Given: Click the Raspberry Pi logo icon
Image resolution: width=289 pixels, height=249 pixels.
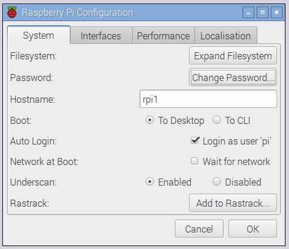Looking at the screenshot, I should pos(12,12).
